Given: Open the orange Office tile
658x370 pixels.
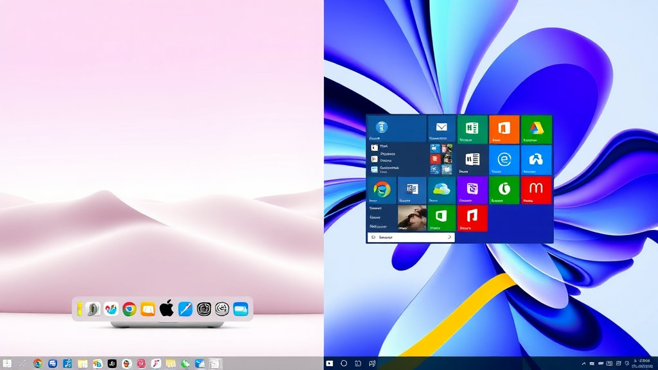Looking at the screenshot, I should tap(504, 129).
